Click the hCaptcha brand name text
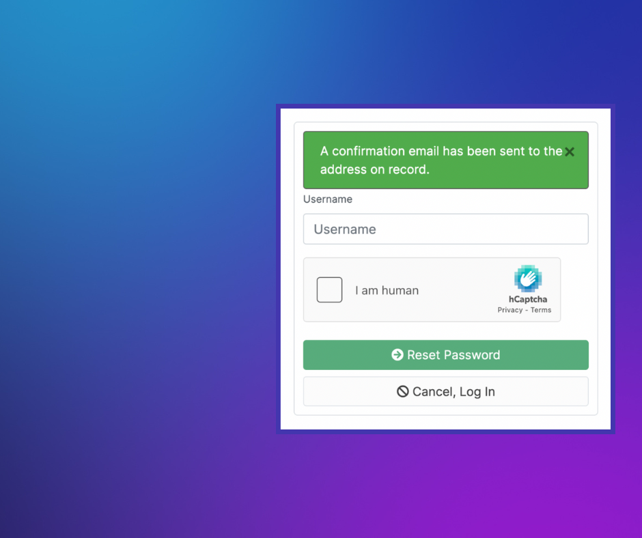 point(528,299)
